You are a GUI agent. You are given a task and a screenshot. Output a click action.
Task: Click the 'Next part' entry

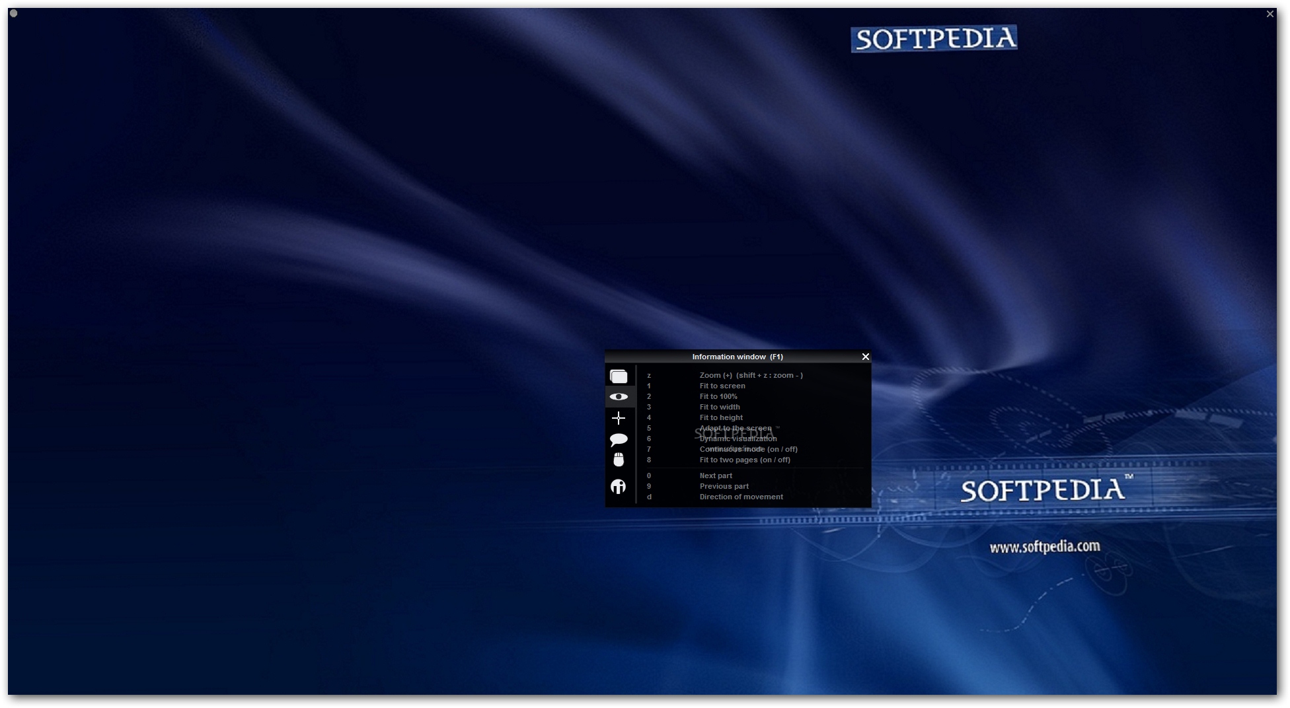pos(716,476)
